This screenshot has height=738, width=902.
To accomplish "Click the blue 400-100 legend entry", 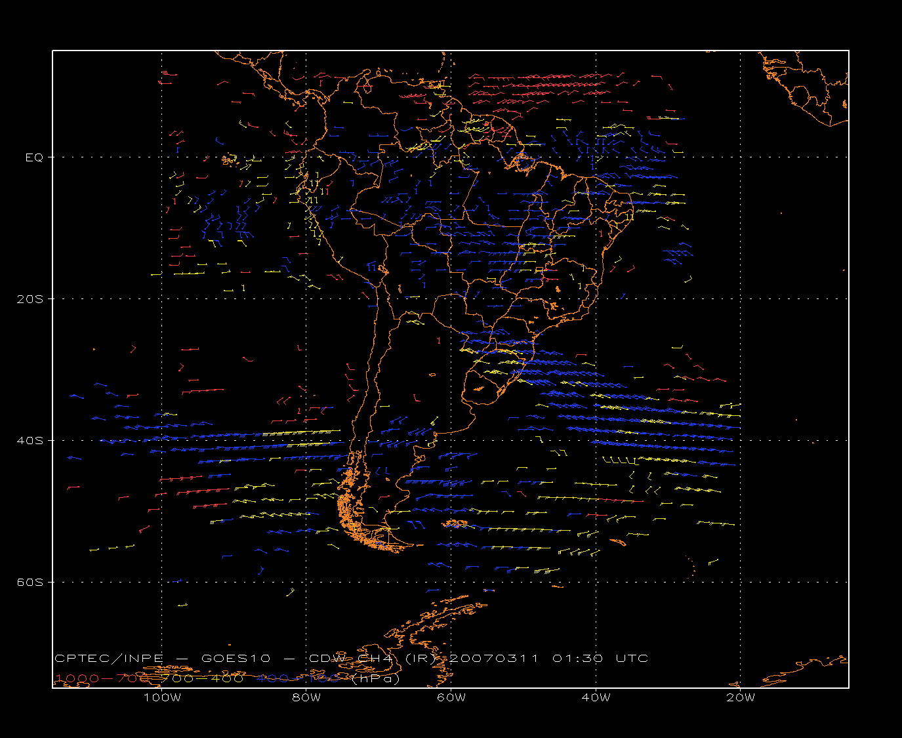I will pos(298,678).
